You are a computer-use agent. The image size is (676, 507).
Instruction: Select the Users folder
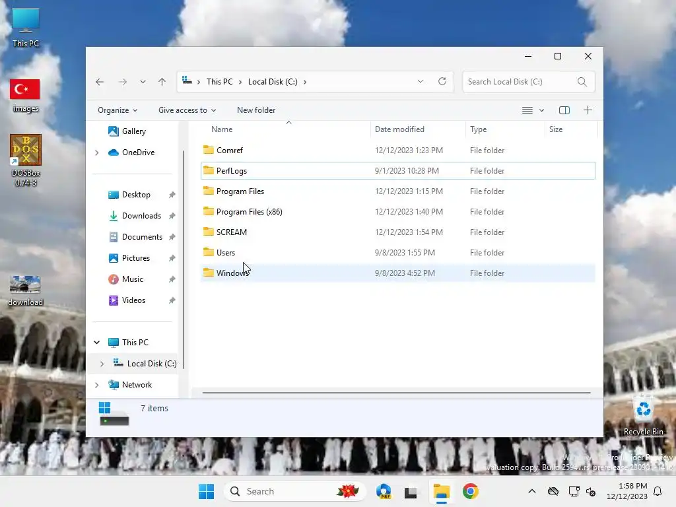point(397,253)
